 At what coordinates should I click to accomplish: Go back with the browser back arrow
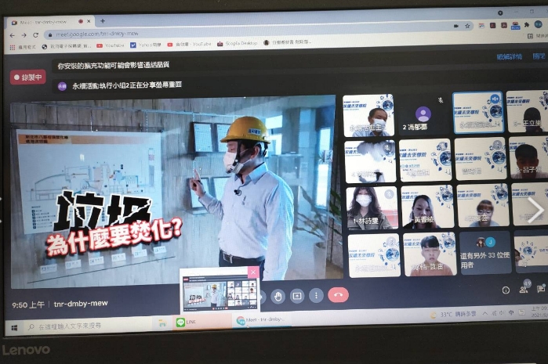13,35
